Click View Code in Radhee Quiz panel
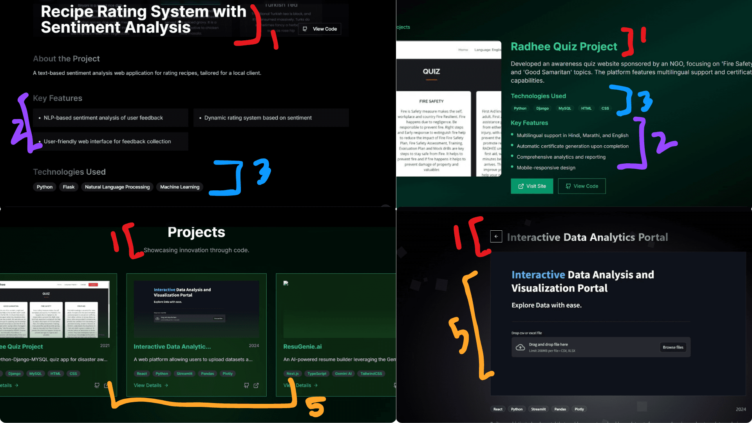This screenshot has width=752, height=423. [582, 186]
